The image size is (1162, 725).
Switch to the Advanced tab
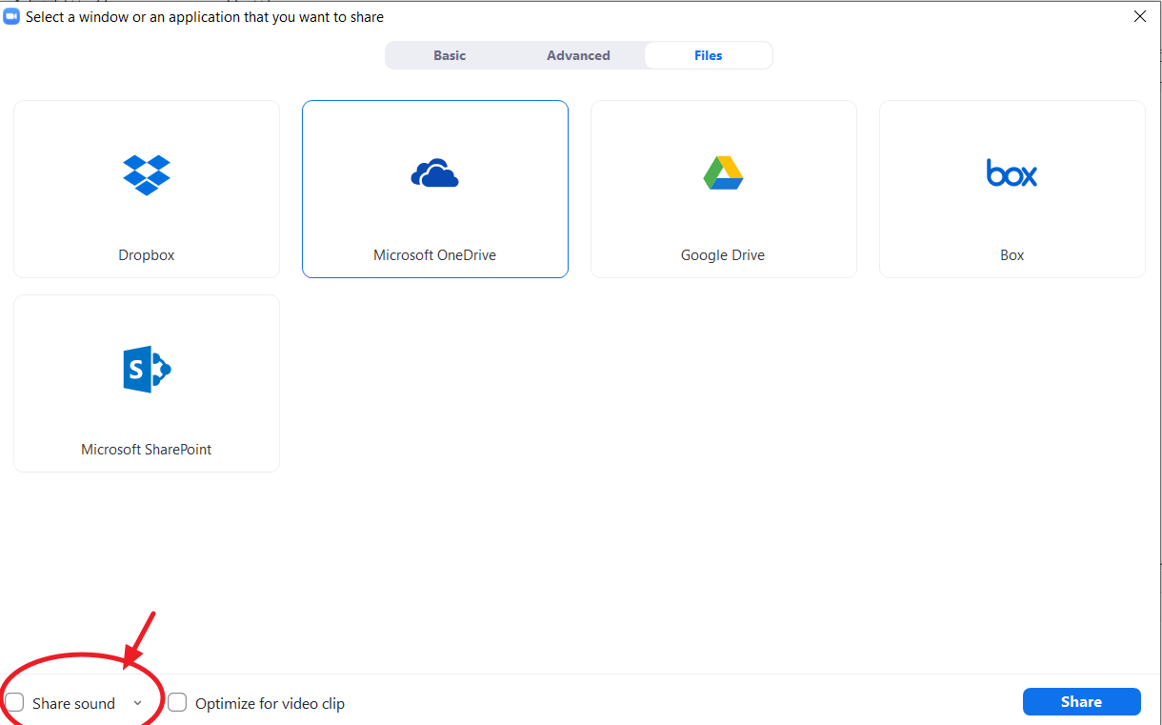click(577, 55)
